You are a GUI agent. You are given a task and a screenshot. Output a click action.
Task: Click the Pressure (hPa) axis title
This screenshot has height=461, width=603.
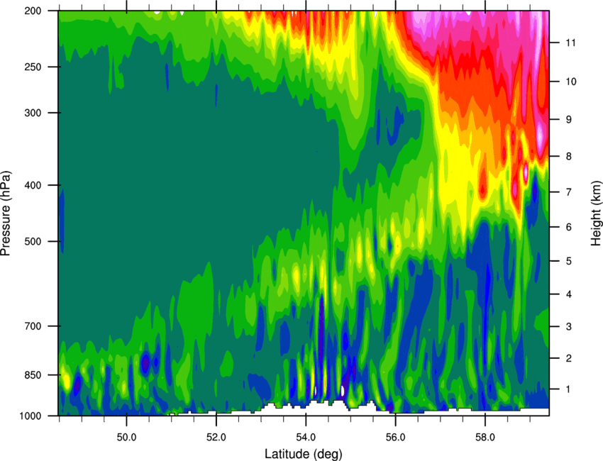pos(6,213)
